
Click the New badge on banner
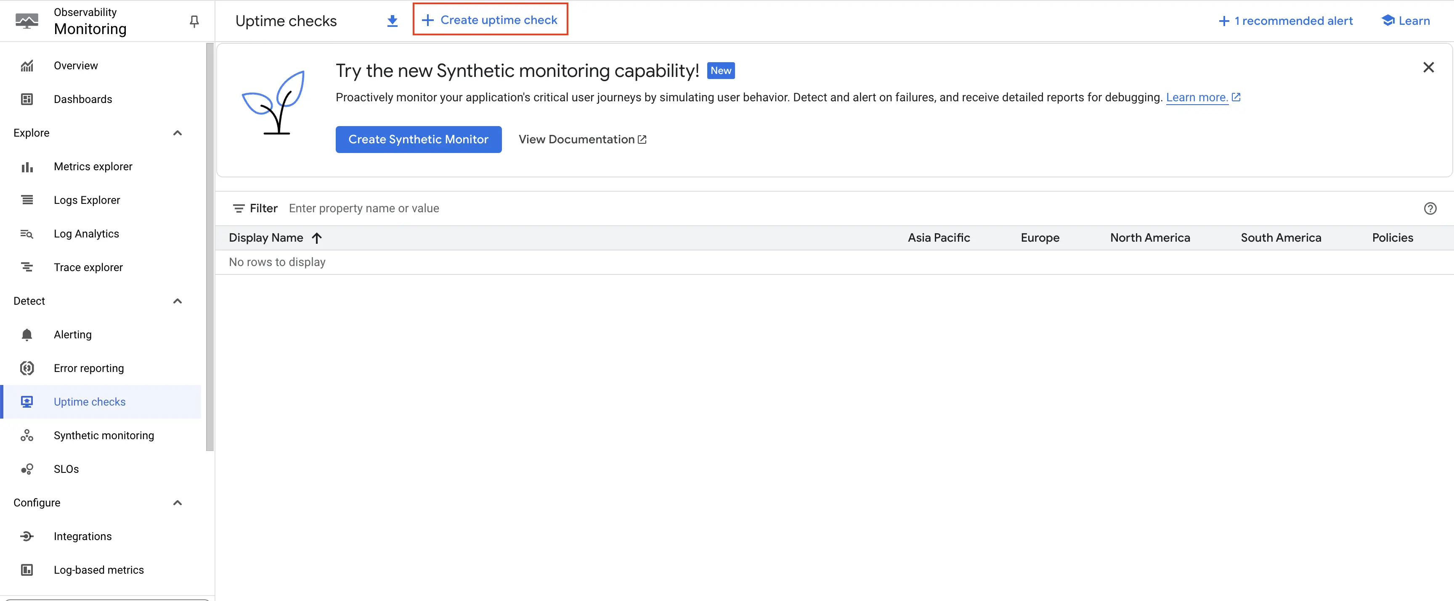(721, 71)
